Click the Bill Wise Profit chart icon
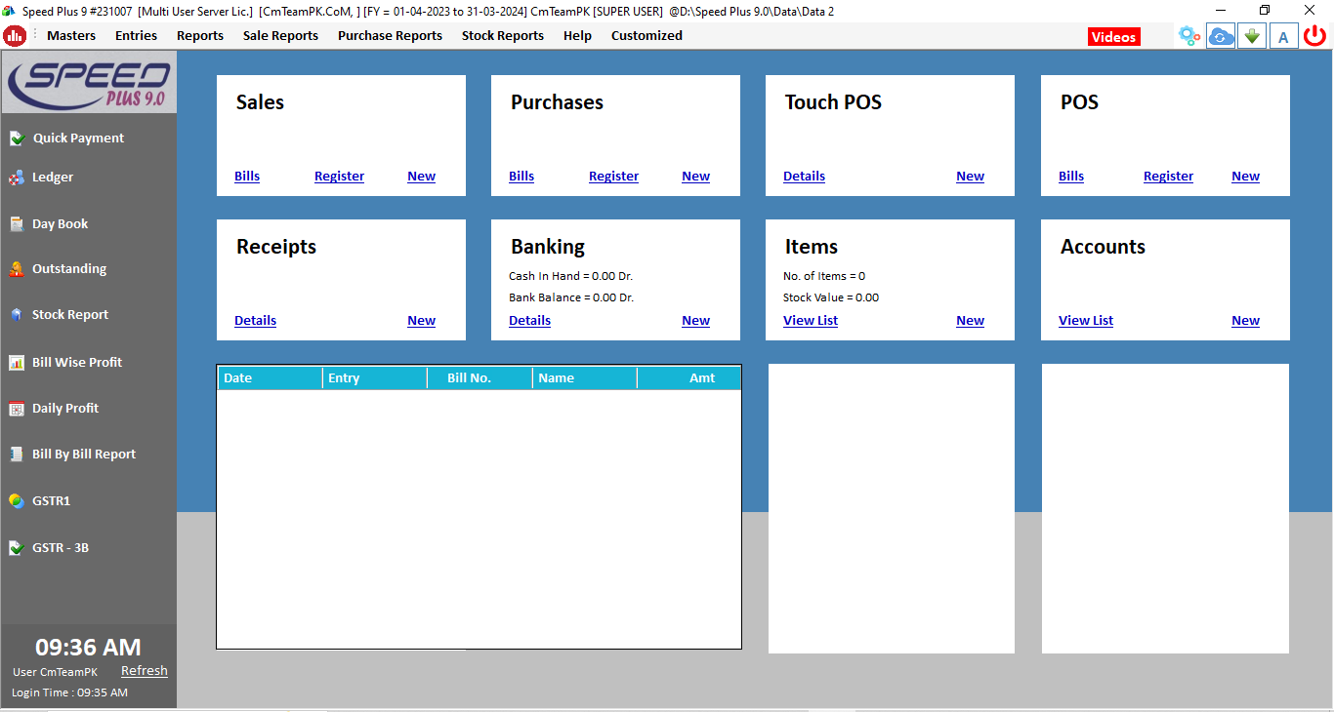 click(17, 363)
